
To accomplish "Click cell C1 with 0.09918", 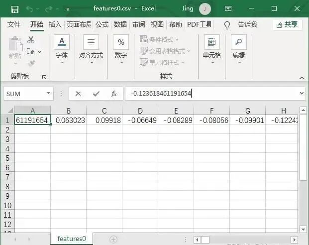I will pyautogui.click(x=104, y=120).
